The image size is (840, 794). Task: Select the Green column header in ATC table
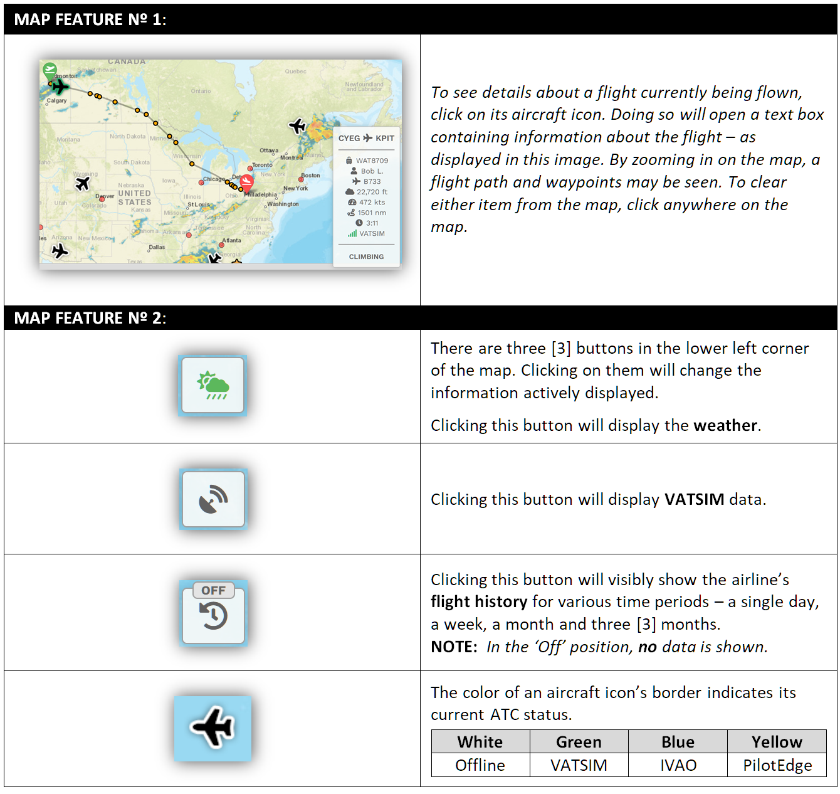(579, 741)
